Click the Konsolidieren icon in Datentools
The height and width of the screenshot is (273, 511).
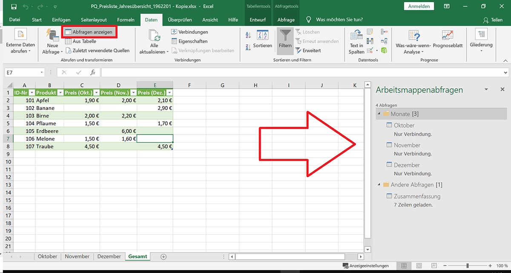(384, 32)
